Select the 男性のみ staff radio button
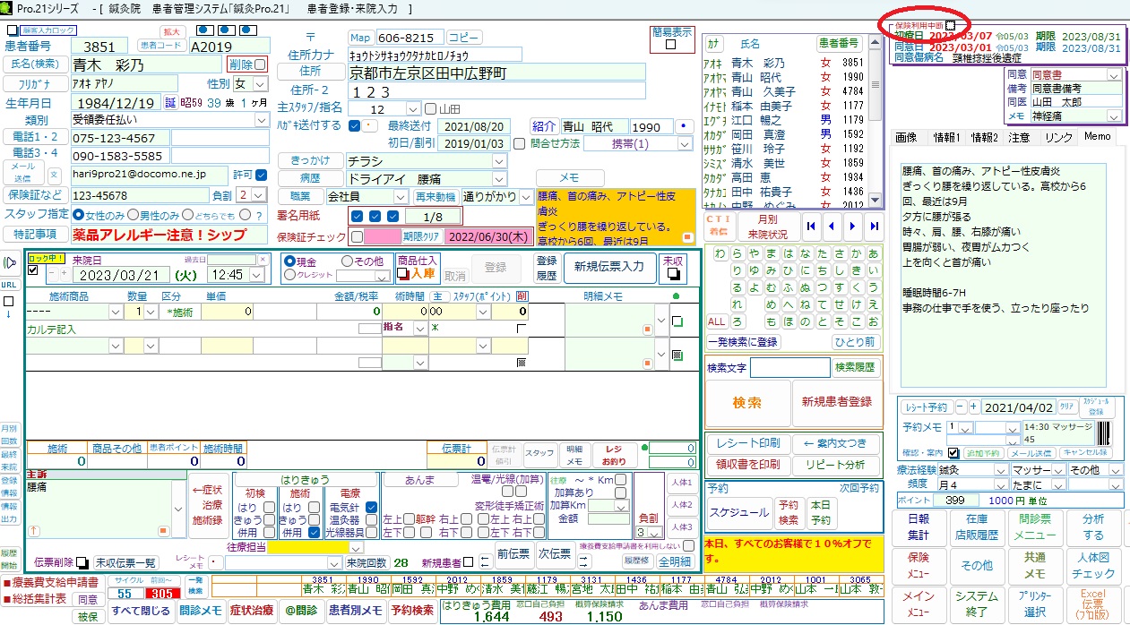 click(x=133, y=215)
